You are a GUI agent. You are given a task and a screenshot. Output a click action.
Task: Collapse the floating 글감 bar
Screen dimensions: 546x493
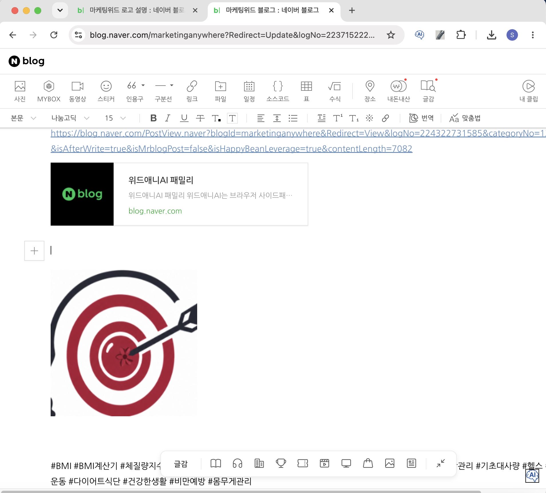coord(441,463)
